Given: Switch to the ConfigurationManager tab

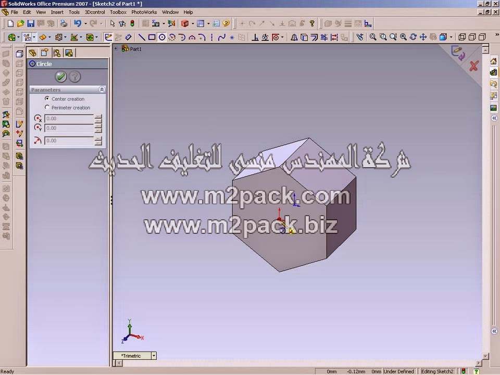Looking at the screenshot, I should (x=57, y=53).
